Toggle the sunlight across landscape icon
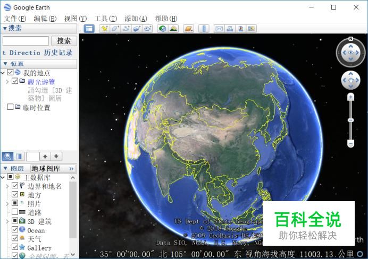The height and width of the screenshot is (259, 368). tap(173, 29)
